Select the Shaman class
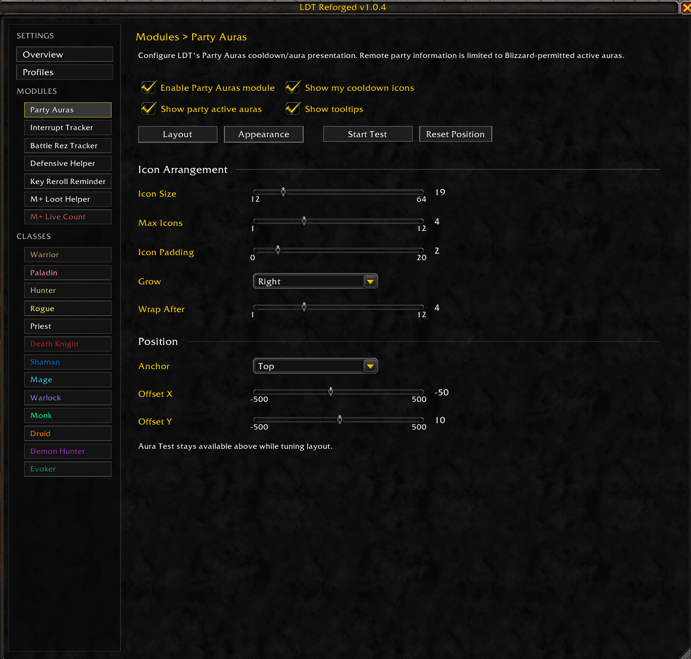The width and height of the screenshot is (691, 659). [68, 362]
